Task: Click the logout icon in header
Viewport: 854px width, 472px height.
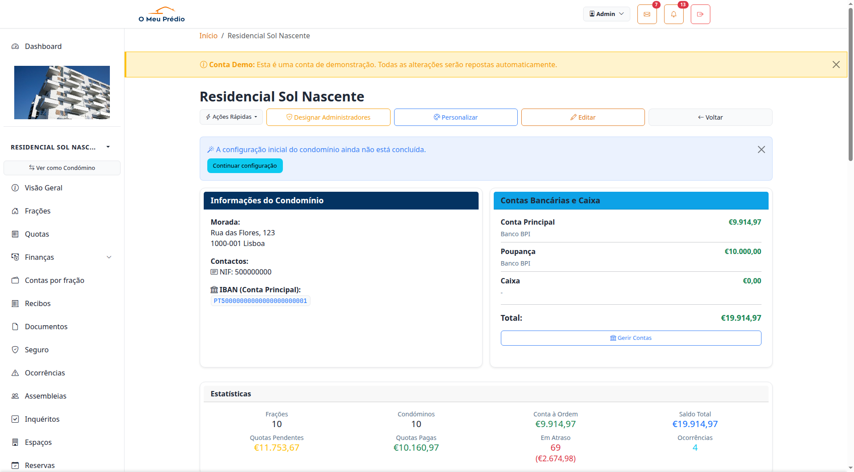Action: (700, 14)
